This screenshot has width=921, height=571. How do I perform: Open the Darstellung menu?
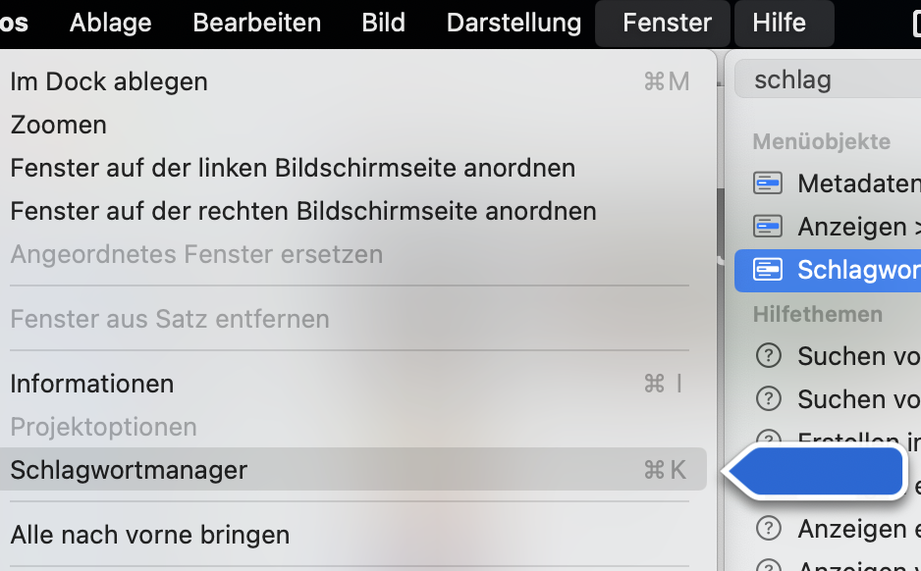[514, 23]
